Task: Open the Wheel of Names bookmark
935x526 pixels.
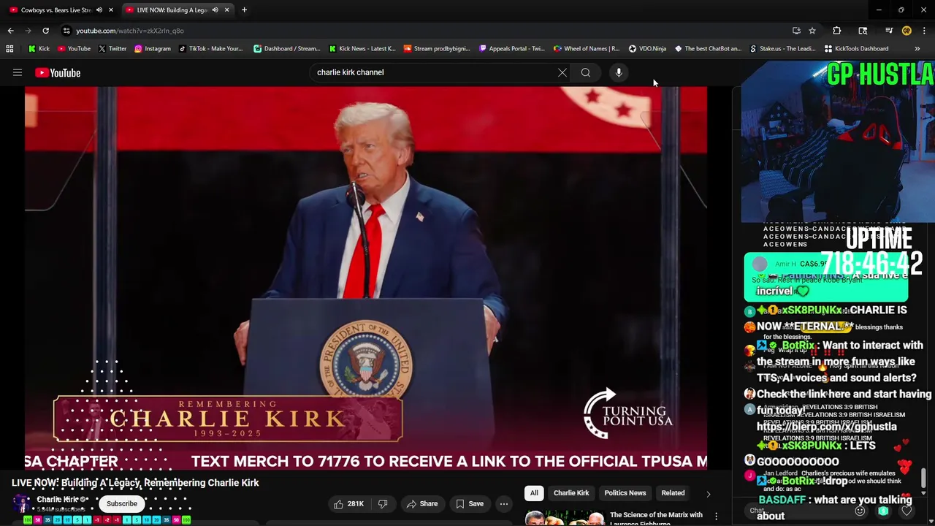Action: 587,48
